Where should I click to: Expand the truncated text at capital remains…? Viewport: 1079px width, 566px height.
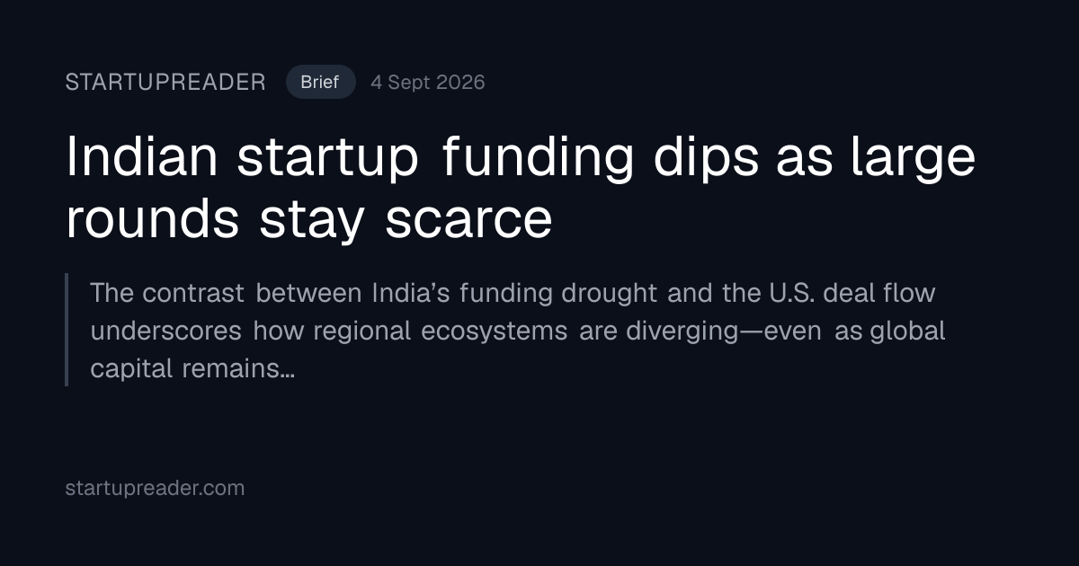coord(192,369)
